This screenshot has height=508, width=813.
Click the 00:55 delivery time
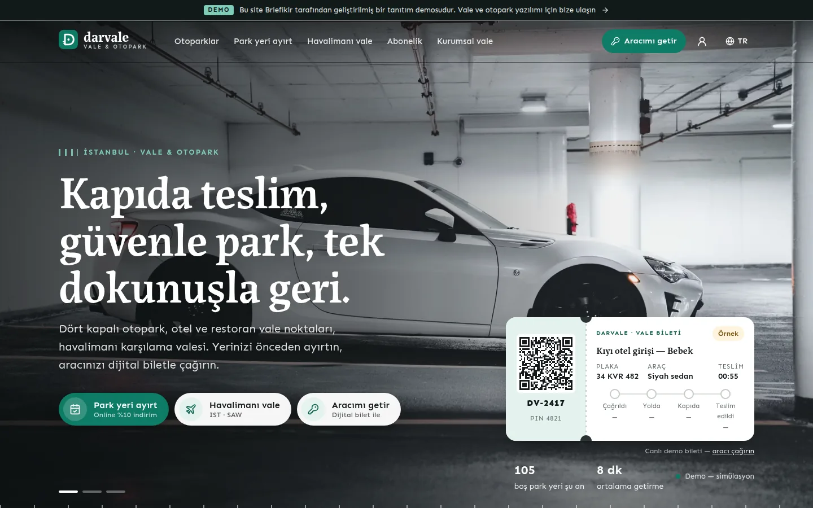[x=728, y=376]
